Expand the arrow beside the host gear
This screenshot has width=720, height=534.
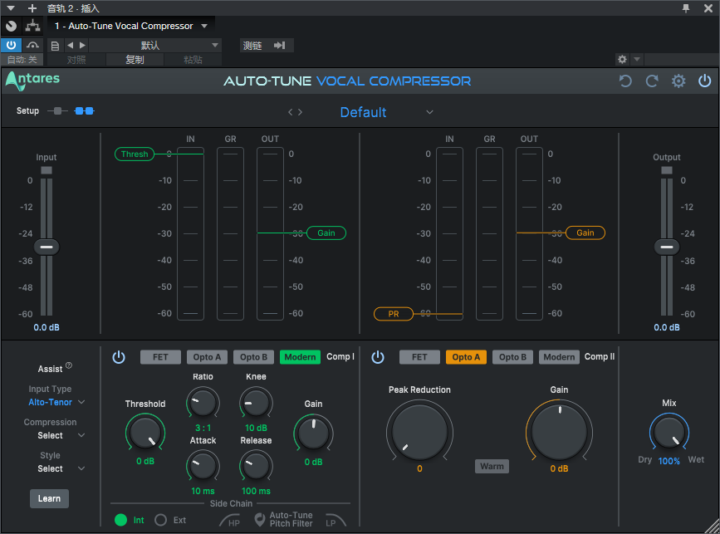pyautogui.click(x=637, y=59)
